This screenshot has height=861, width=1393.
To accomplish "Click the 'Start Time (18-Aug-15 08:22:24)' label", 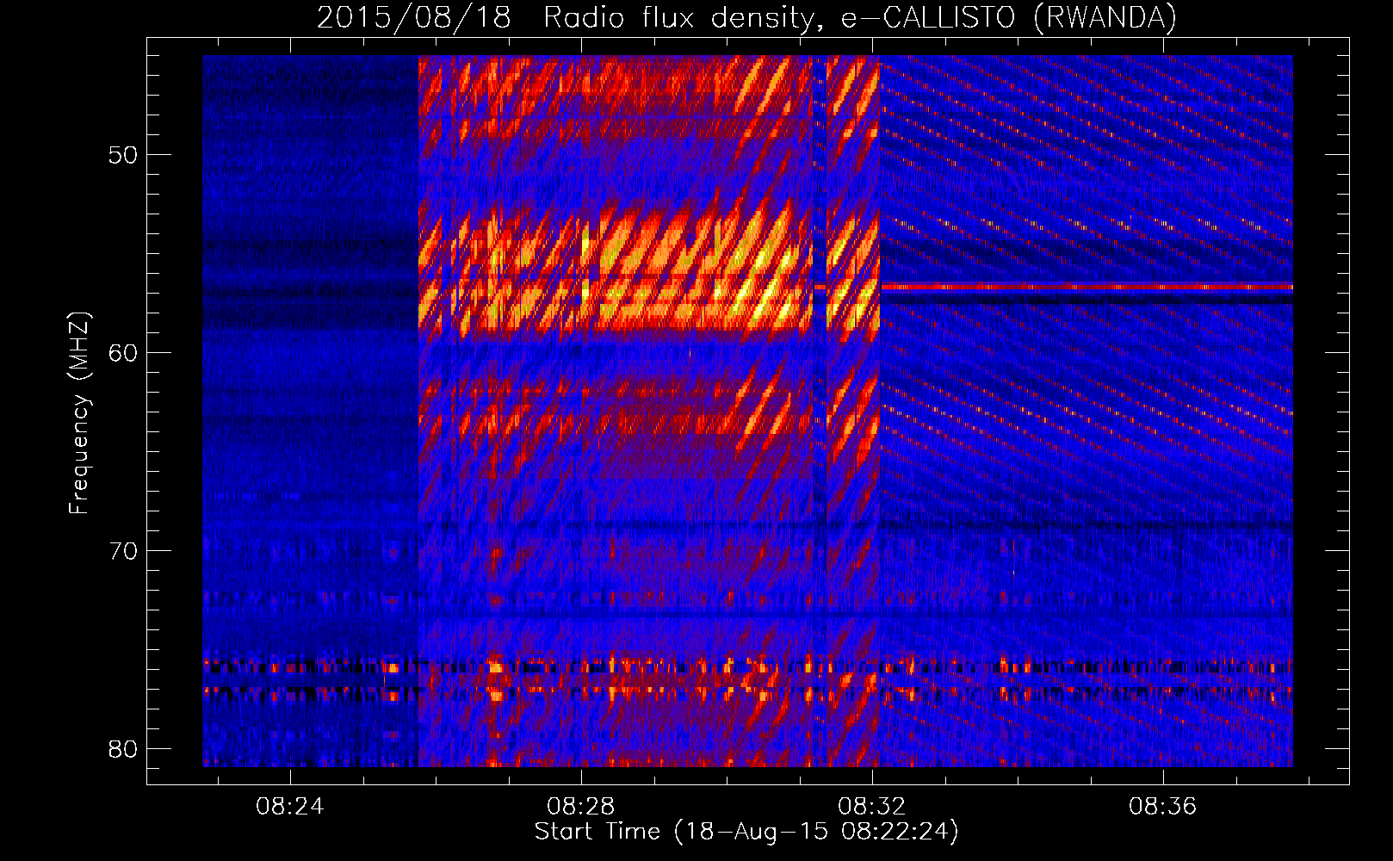I will click(x=746, y=832).
